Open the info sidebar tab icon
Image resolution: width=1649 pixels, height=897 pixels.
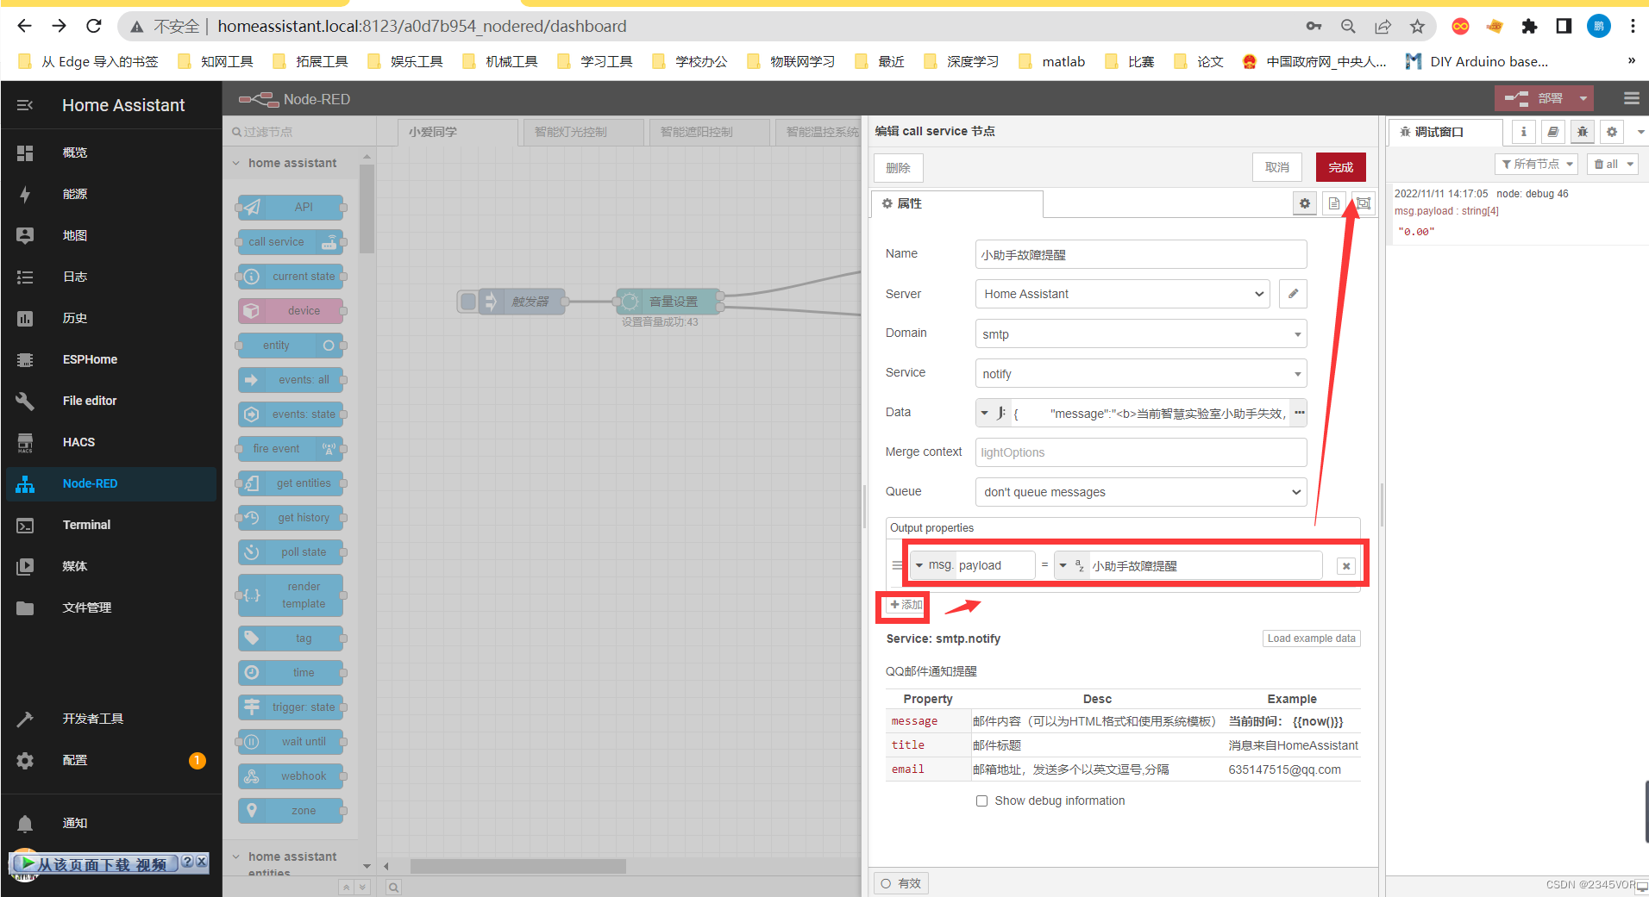pos(1524,132)
